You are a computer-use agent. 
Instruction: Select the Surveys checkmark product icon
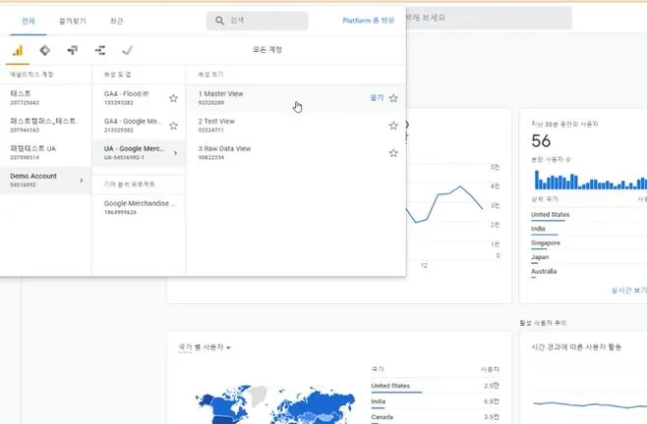click(x=128, y=50)
